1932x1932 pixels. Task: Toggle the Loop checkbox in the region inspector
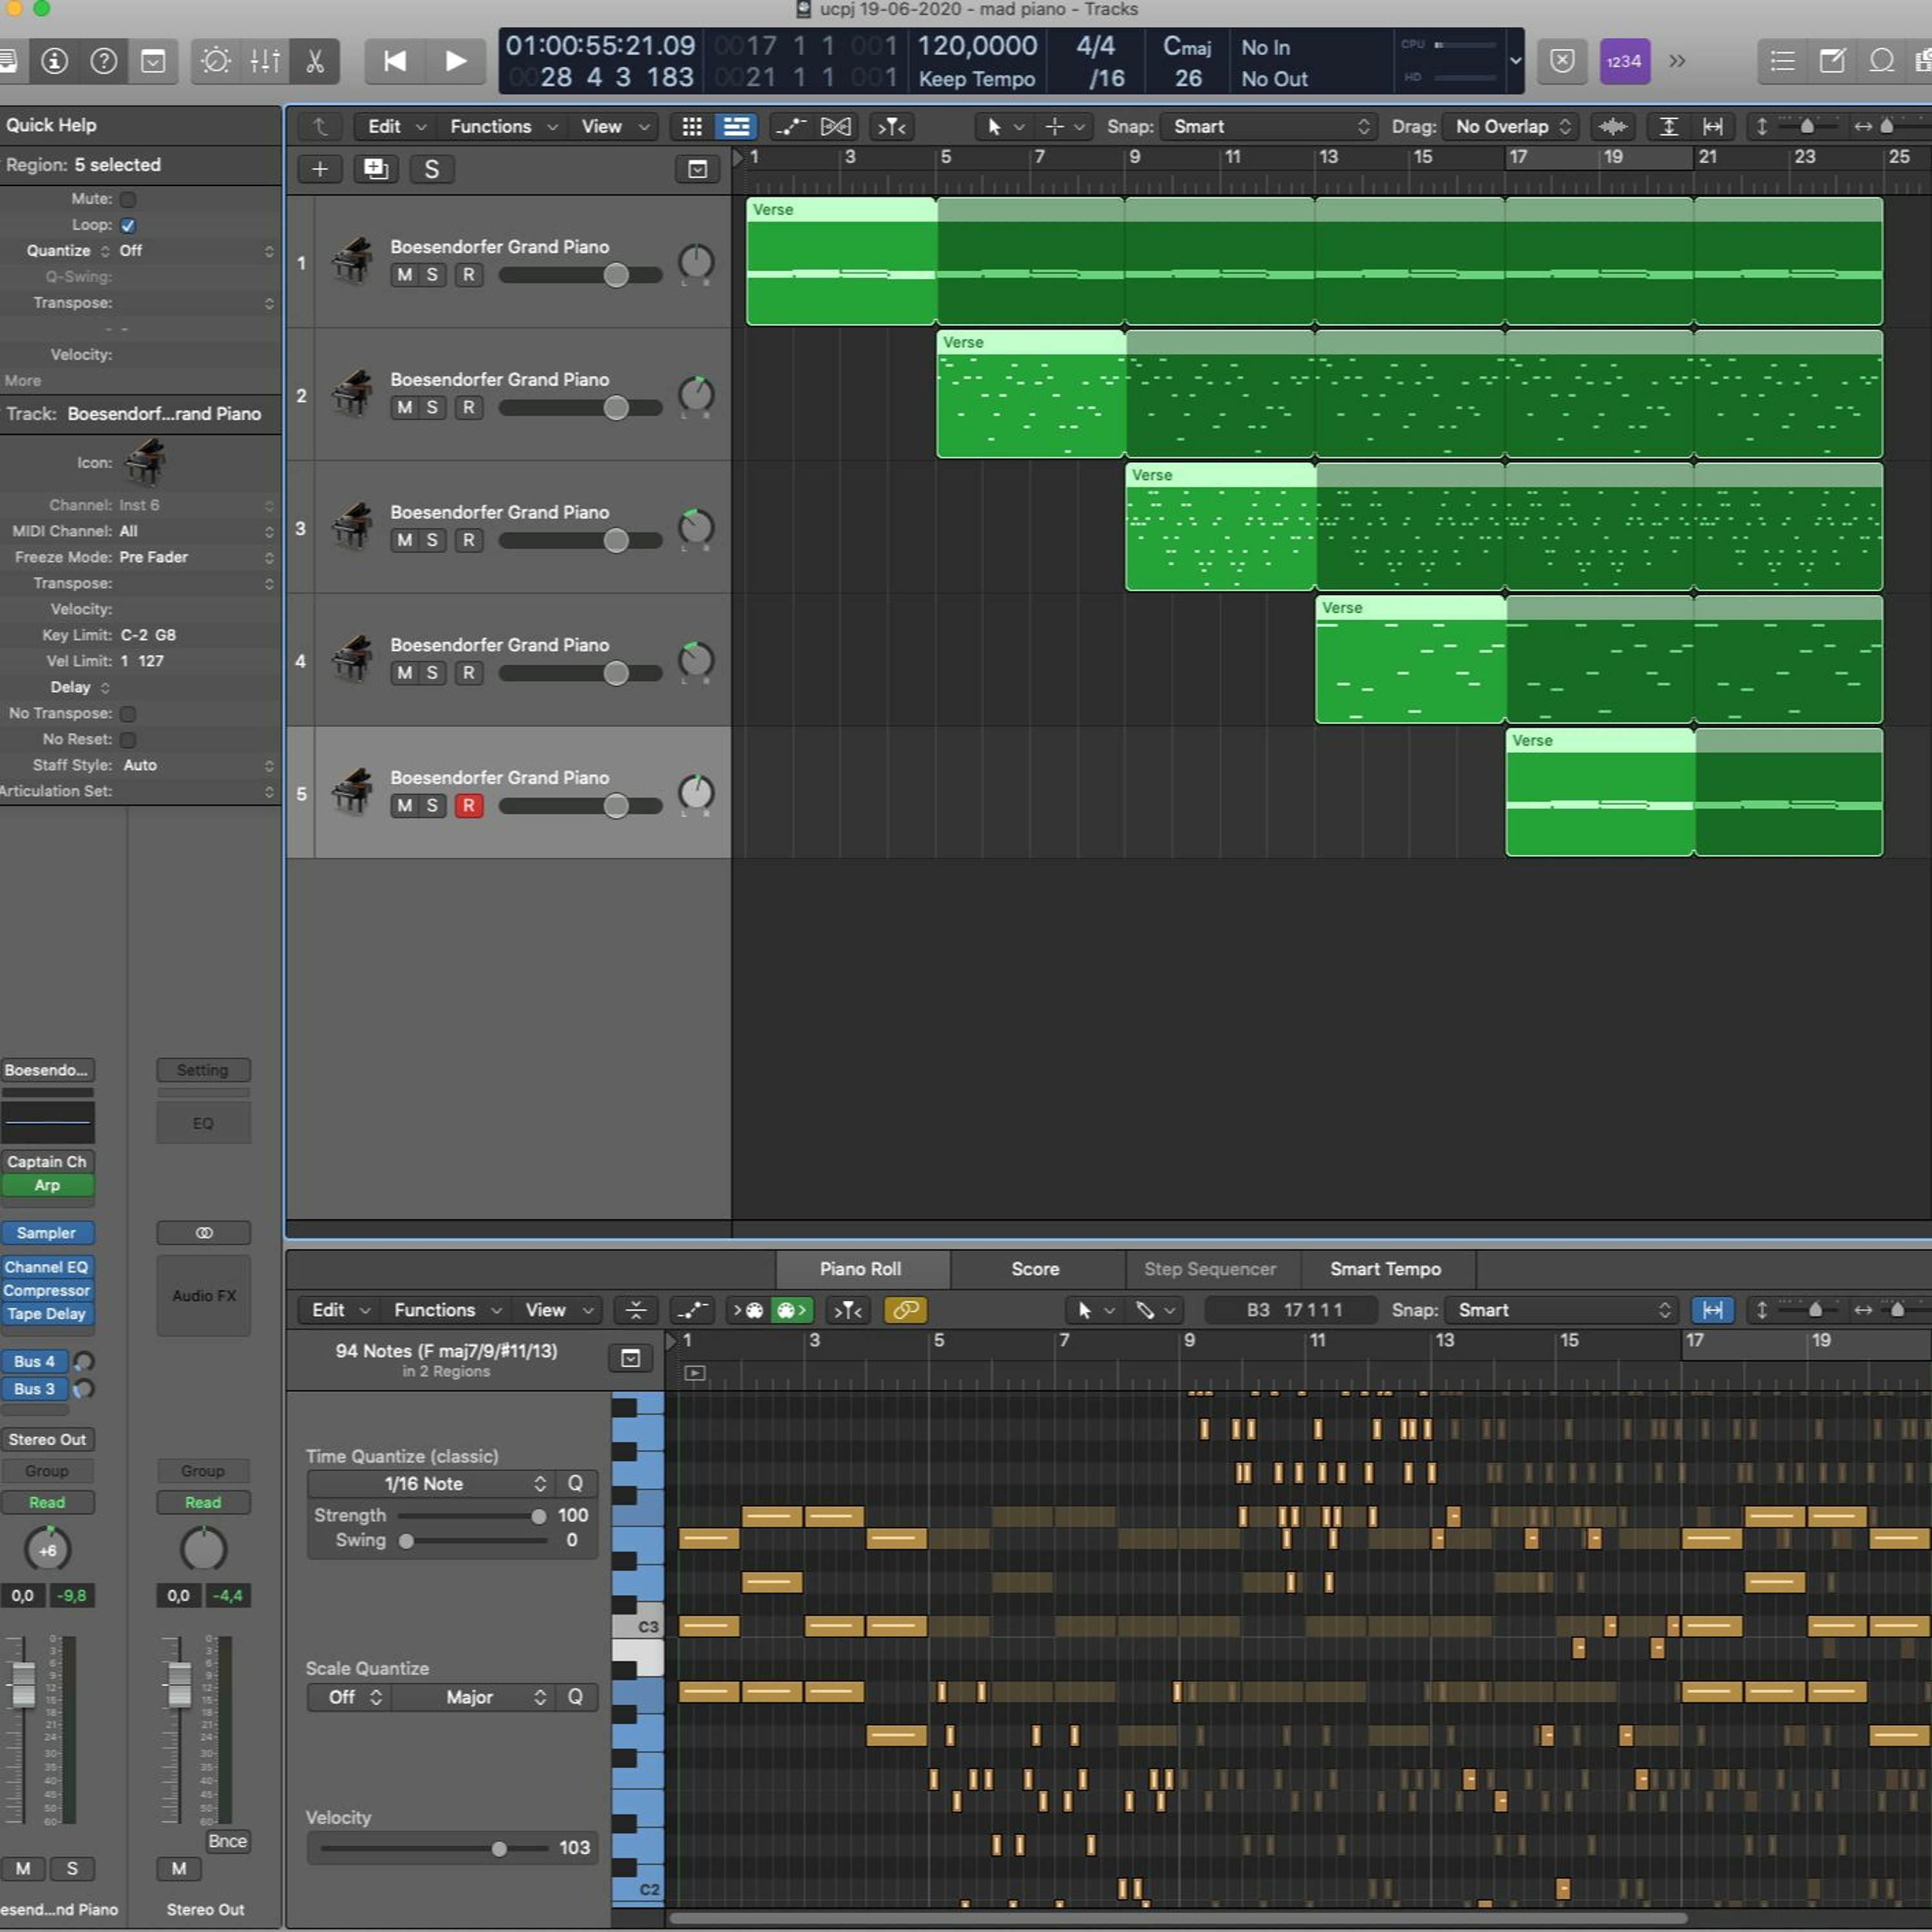click(x=128, y=225)
